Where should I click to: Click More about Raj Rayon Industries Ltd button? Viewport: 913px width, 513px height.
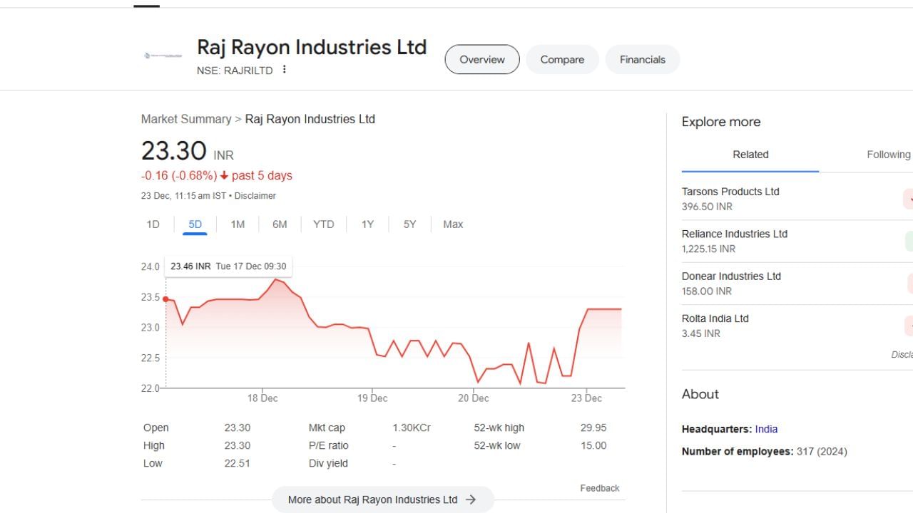[383, 499]
